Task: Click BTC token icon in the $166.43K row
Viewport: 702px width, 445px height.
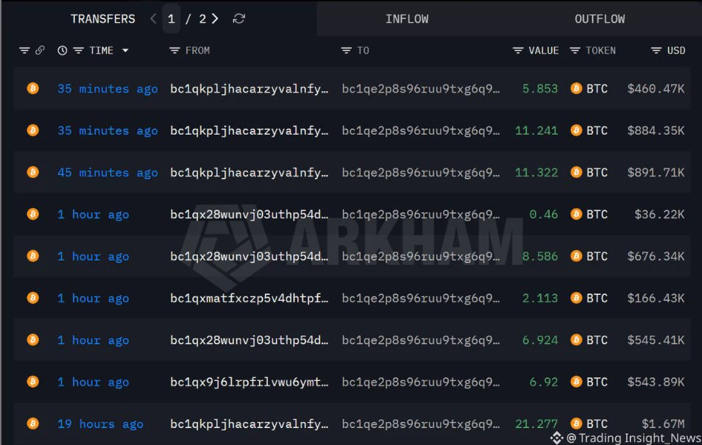Action: (576, 298)
